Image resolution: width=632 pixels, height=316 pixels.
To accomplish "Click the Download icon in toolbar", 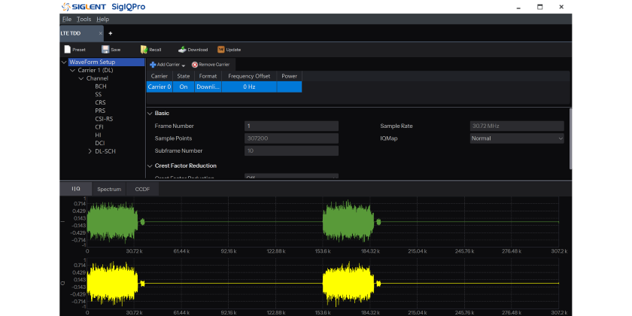I will point(182,50).
